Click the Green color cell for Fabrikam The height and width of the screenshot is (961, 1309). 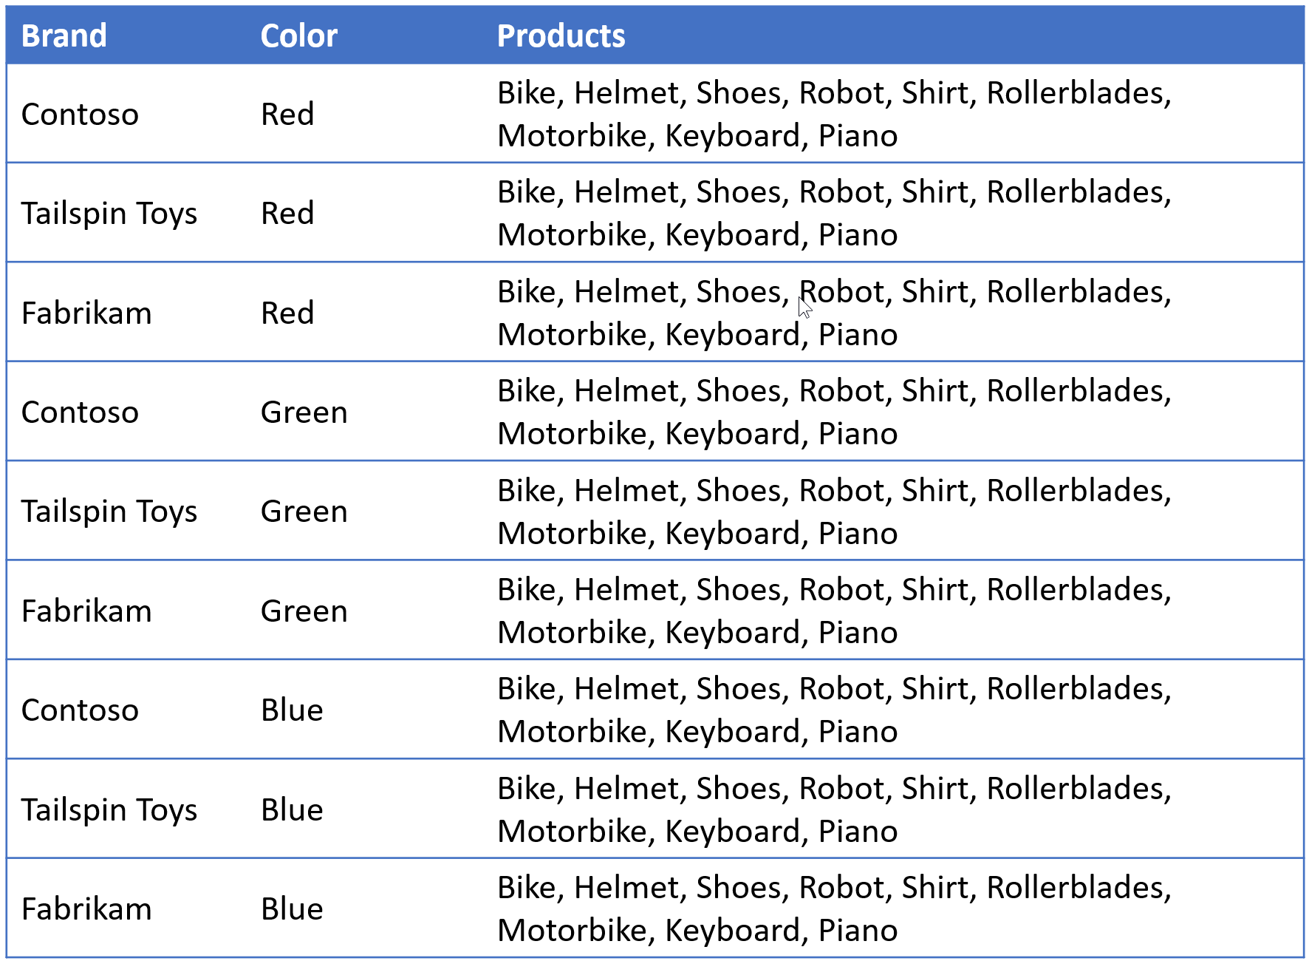tap(304, 611)
